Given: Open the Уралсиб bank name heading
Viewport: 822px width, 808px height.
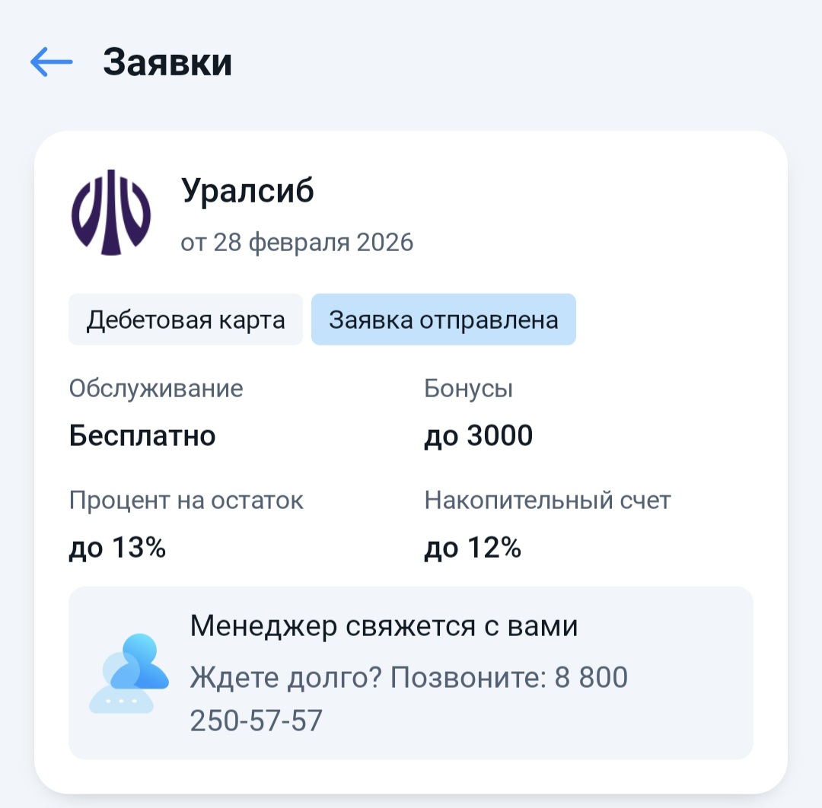Looking at the screenshot, I should (x=247, y=191).
